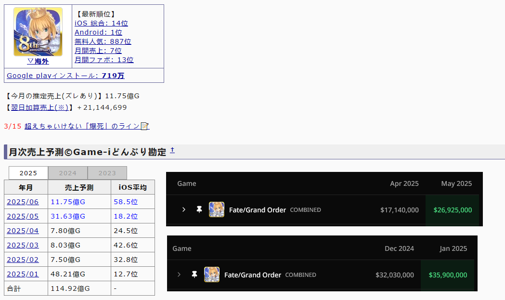Click the memo note icon after the 爆死 link

click(144, 126)
